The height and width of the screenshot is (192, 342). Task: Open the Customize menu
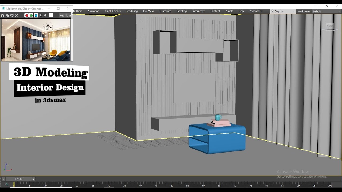click(x=165, y=11)
